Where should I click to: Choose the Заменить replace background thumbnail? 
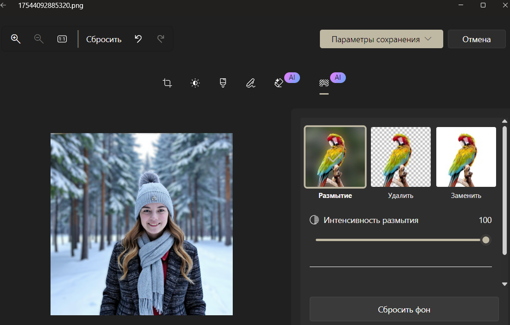[x=466, y=157]
